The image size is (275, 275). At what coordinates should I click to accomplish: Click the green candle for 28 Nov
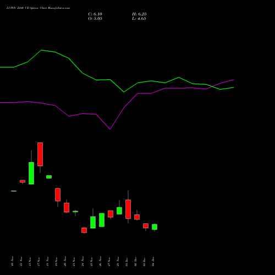pos(119,211)
